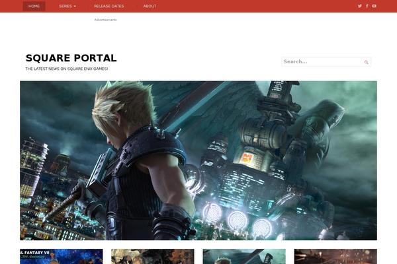Open the third thumbnail showing Cloud's sword

[244, 257]
